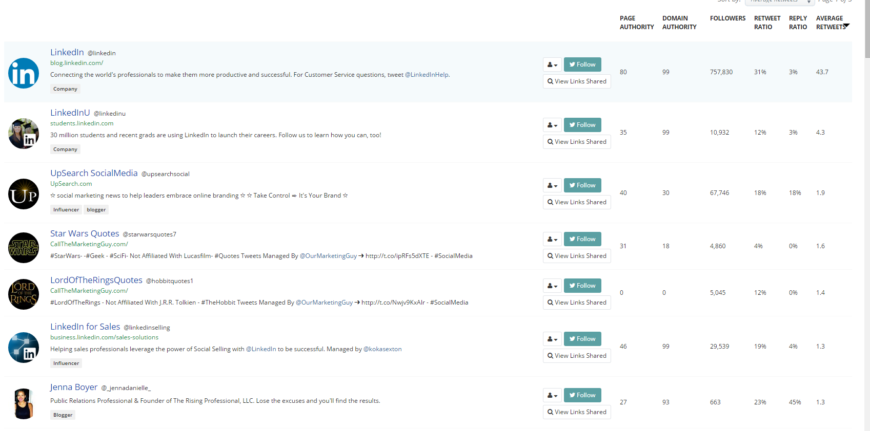The image size is (870, 431).
Task: Click the 757,830 followers value
Action: click(x=721, y=72)
